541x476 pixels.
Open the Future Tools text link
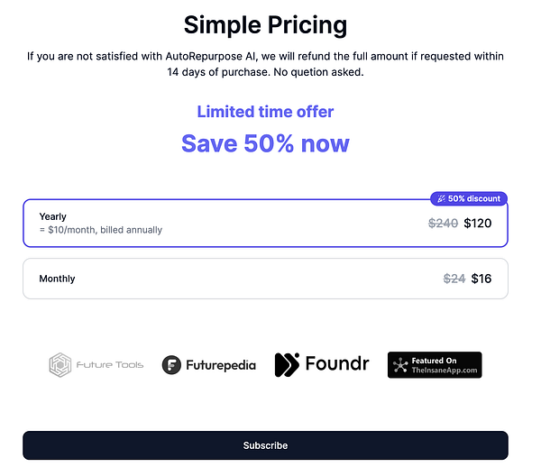109,365
